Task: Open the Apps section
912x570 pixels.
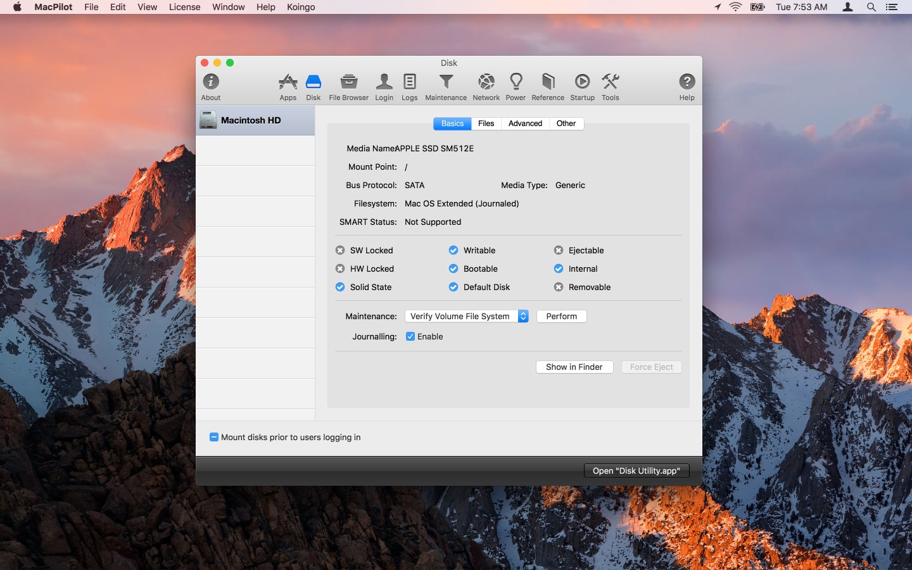Action: pos(288,85)
